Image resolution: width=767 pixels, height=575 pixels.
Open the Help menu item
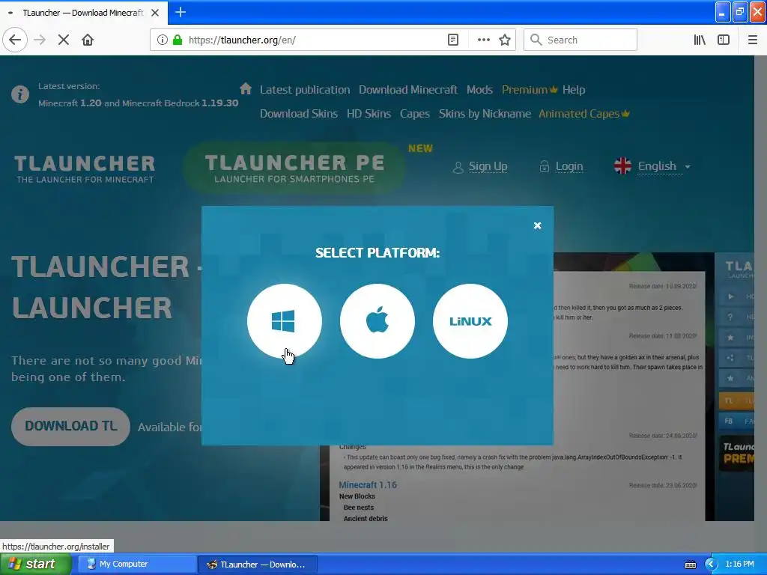(574, 90)
